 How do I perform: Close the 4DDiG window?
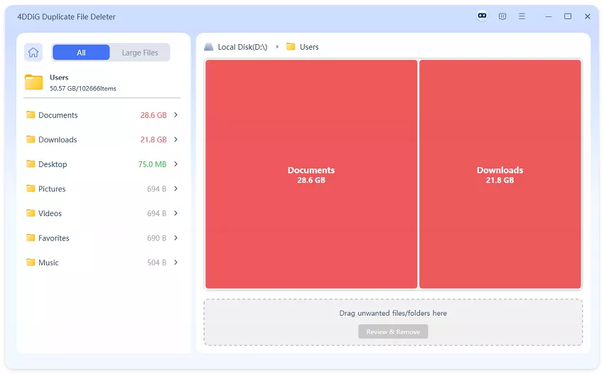click(588, 16)
